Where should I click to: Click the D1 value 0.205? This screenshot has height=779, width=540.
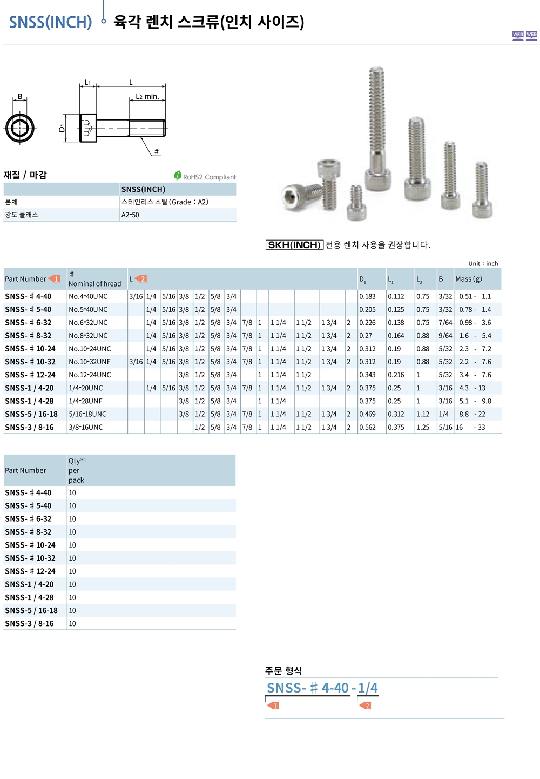[x=367, y=309]
